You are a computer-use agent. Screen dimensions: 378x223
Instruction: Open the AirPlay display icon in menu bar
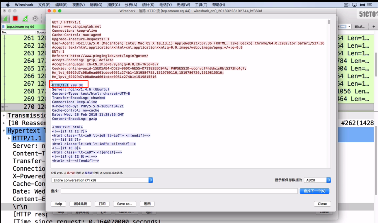355,5
